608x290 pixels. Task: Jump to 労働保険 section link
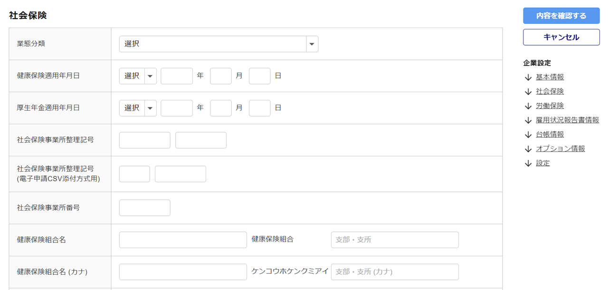tap(550, 106)
